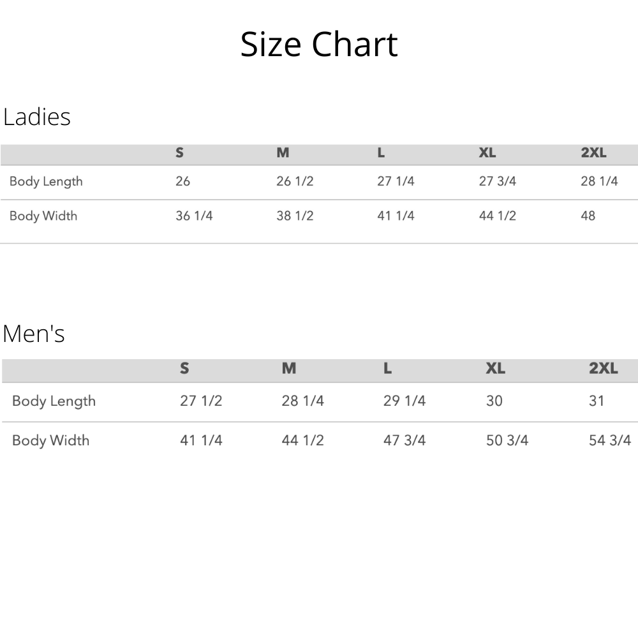The image size is (638, 638).
Task: Click the Men's Body Width row label
Action: click(x=50, y=440)
